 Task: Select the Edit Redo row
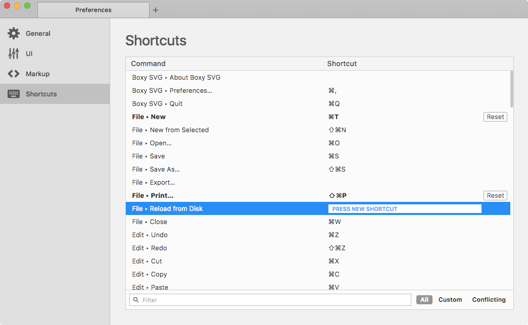(x=318, y=248)
